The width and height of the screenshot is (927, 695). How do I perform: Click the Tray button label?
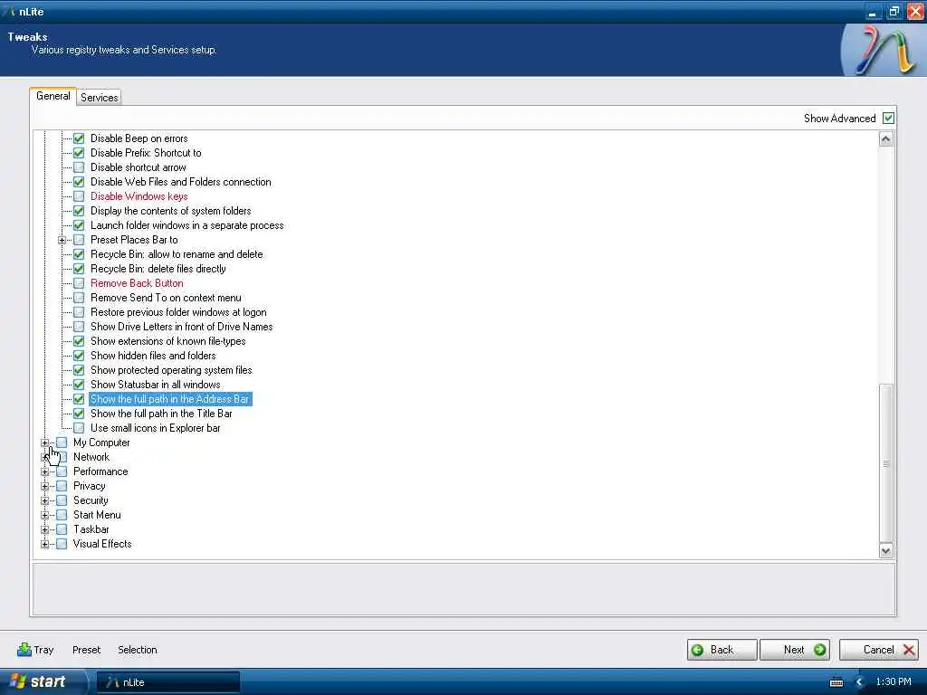point(43,650)
